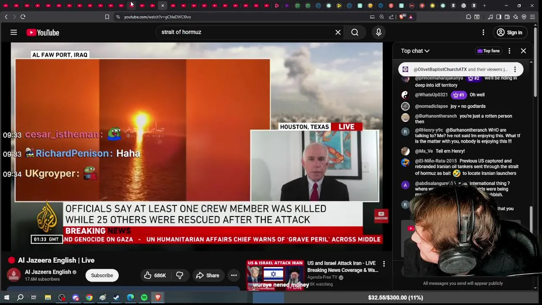Open browser extensions puzzle icon
Image resolution: width=542 pixels, height=305 pixels.
468,17
